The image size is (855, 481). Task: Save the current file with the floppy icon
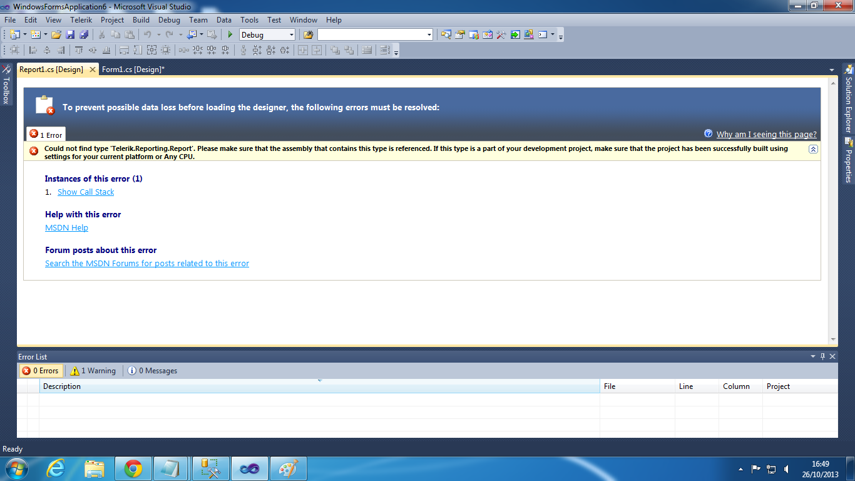tap(70, 35)
